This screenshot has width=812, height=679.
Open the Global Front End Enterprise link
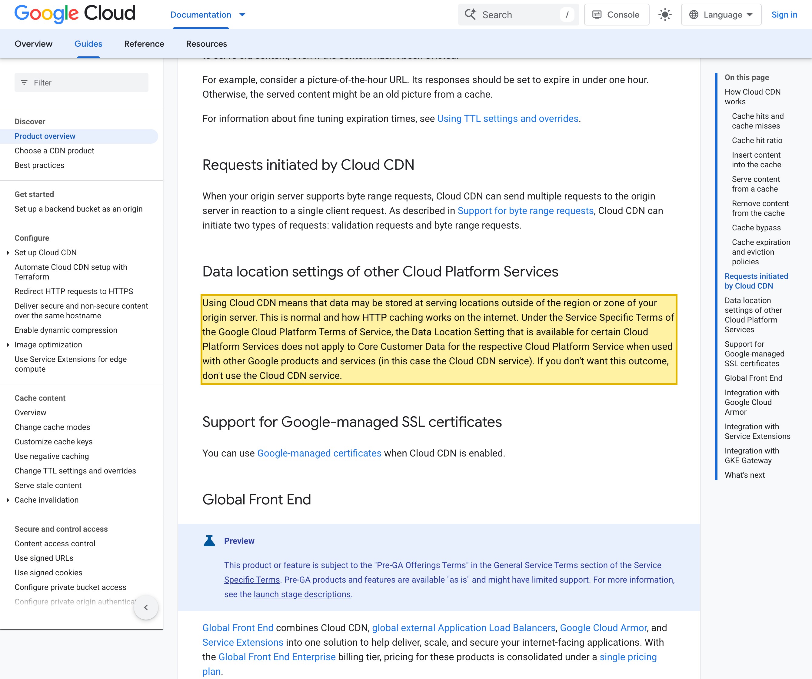pyautogui.click(x=277, y=657)
